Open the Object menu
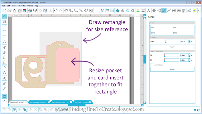 pyautogui.click(x=30, y=6)
